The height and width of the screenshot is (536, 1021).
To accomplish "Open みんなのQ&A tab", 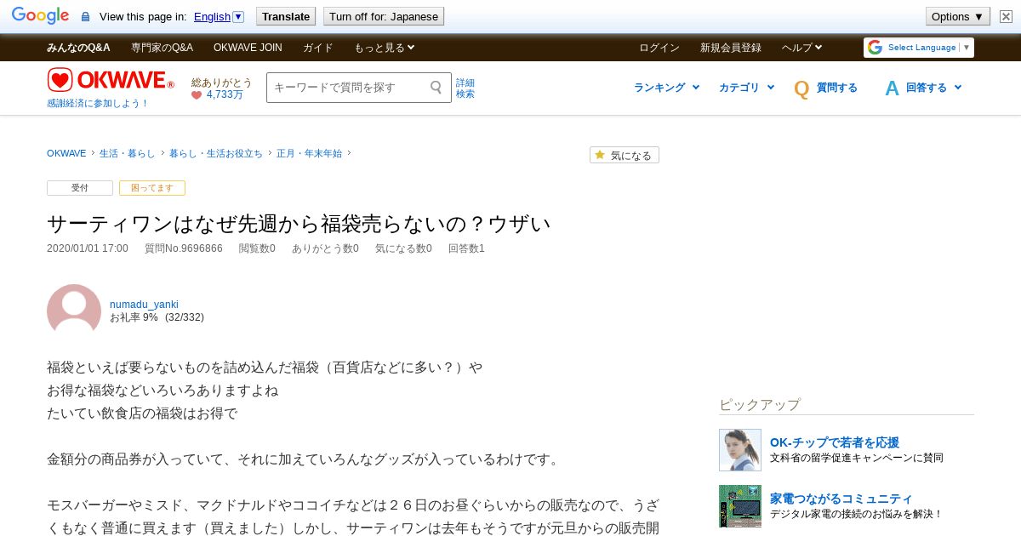I will (78, 48).
